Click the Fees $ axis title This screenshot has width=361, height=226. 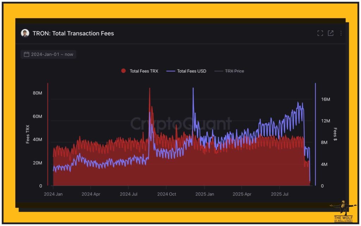click(x=335, y=134)
